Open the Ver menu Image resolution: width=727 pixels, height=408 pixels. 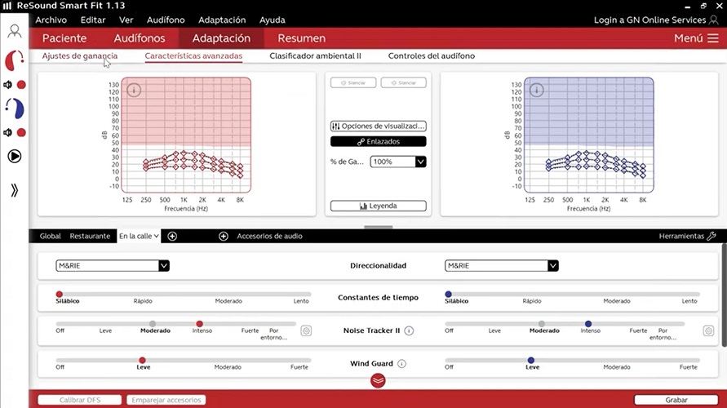coord(126,20)
